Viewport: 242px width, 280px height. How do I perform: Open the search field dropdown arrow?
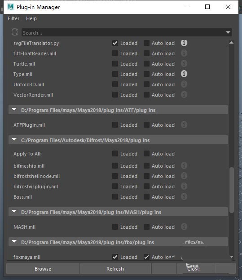click(228, 32)
